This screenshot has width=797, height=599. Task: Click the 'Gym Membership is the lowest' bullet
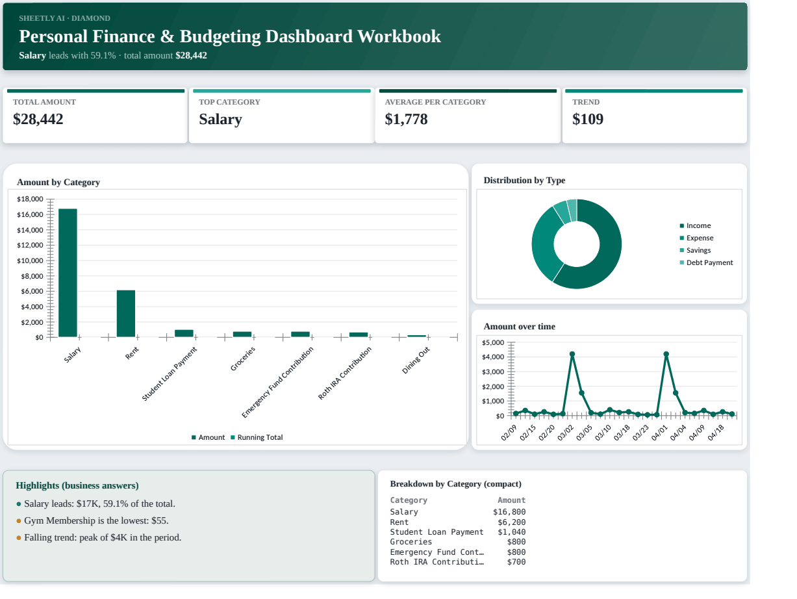[92, 520]
